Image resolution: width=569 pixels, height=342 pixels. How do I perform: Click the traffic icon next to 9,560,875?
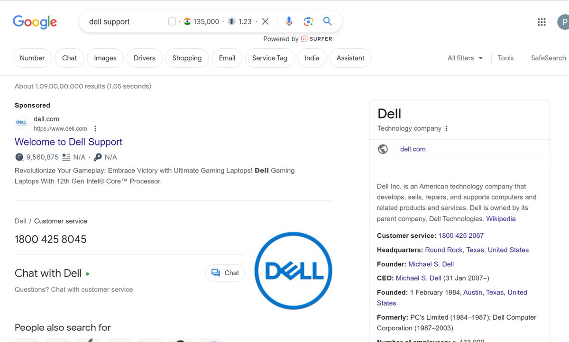click(19, 157)
